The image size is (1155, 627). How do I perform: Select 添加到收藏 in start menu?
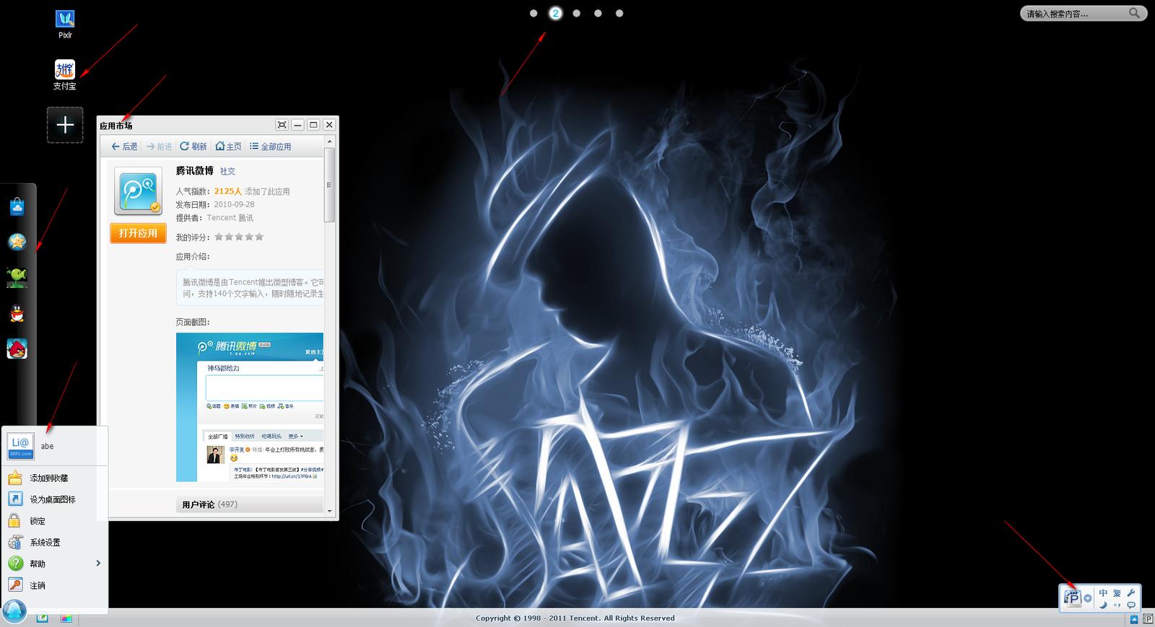(x=49, y=478)
